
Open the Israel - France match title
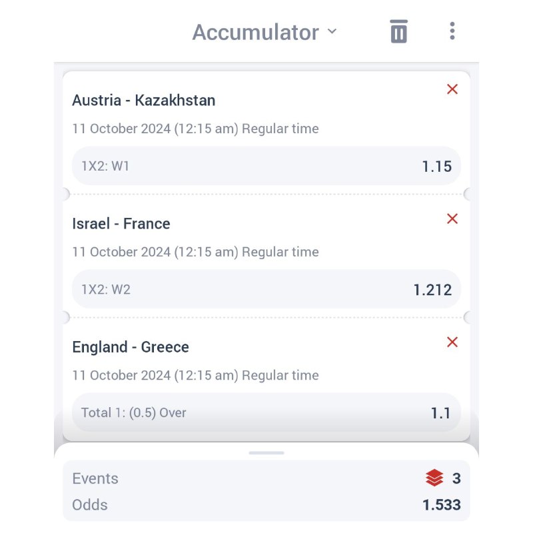[121, 224]
